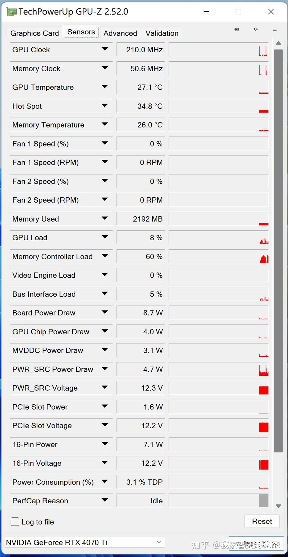Expand the Power Consumption (%) options
The width and height of the screenshot is (288, 557).
(x=105, y=482)
